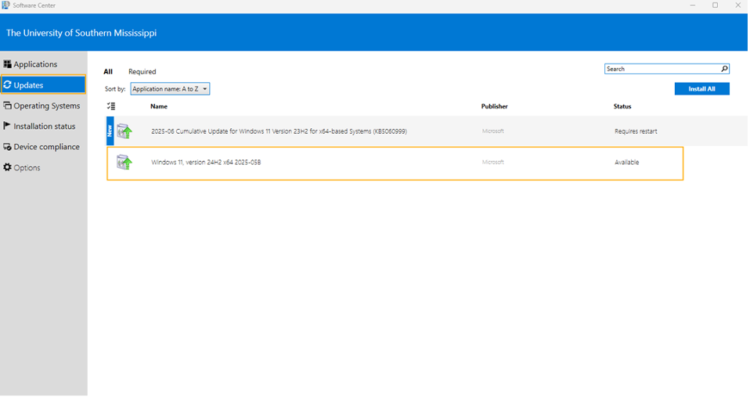Open Operating Systems in the sidebar
This screenshot has height=397, width=750.
pyautogui.click(x=43, y=106)
